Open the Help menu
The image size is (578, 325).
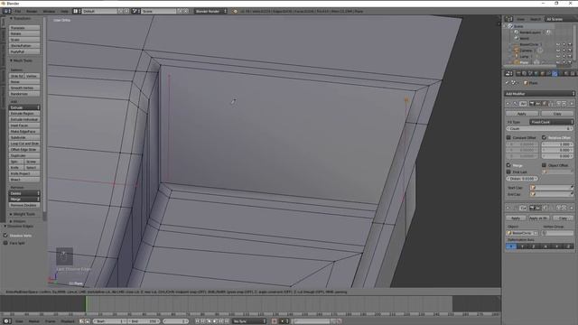pyautogui.click(x=64, y=11)
